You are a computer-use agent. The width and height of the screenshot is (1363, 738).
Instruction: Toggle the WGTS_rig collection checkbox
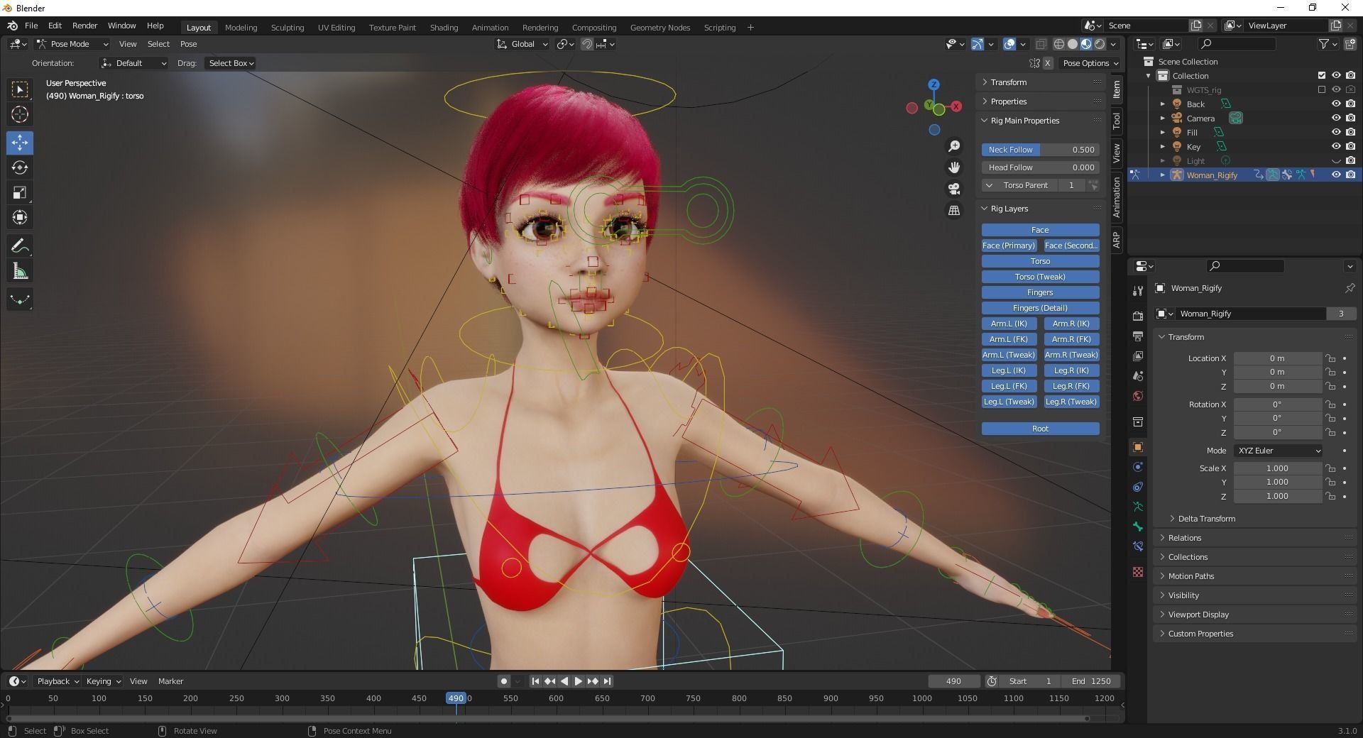[x=1321, y=89]
